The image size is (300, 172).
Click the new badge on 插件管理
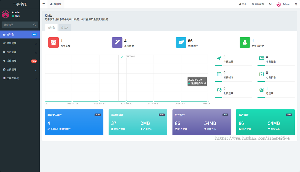tap(34, 61)
